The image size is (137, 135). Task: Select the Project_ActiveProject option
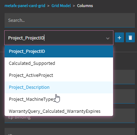tap(59, 75)
